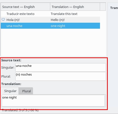Switch to the Plural translation tab
118x114 pixels.
click(26, 91)
